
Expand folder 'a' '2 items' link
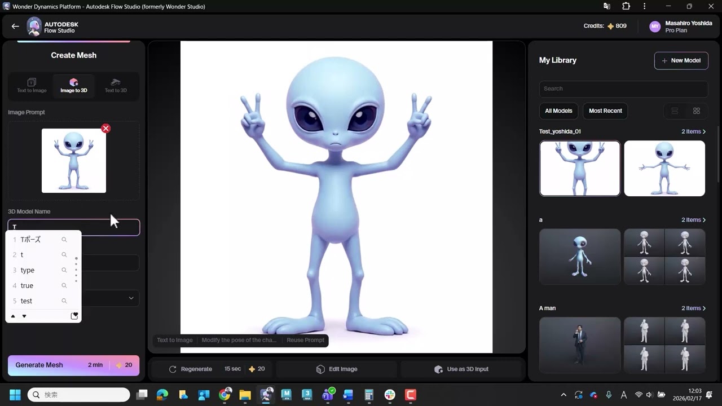(x=693, y=220)
